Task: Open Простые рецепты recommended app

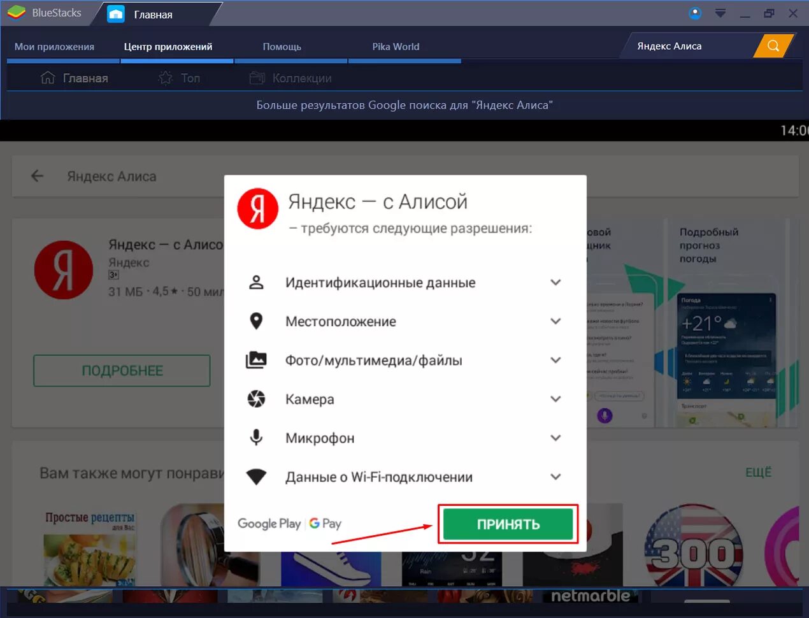Action: pos(89,548)
